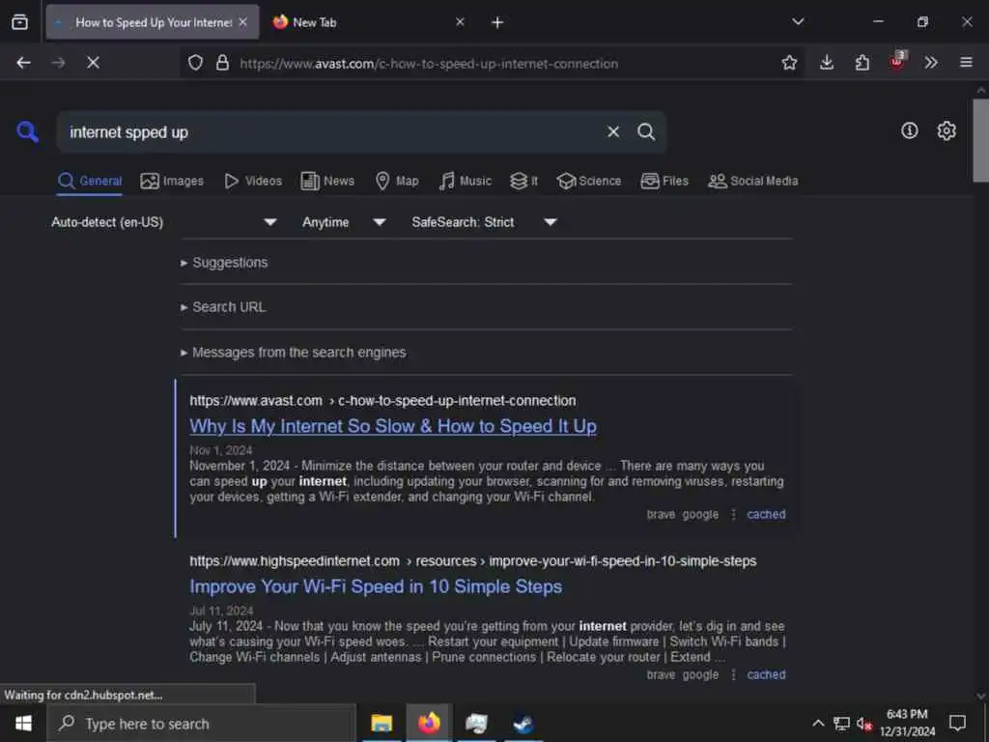This screenshot has width=989, height=742.
Task: Click the browser address bar URL
Action: pos(429,63)
